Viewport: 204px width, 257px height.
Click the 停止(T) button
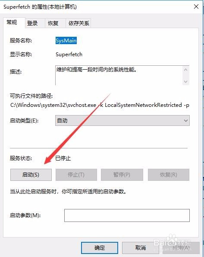click(x=76, y=175)
